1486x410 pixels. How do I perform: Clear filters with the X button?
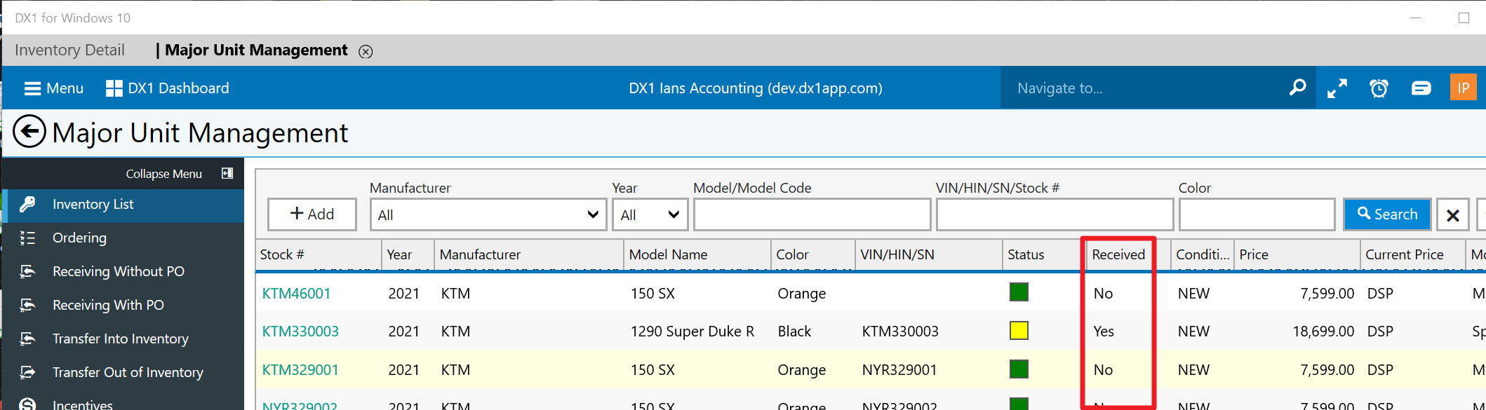(1453, 215)
